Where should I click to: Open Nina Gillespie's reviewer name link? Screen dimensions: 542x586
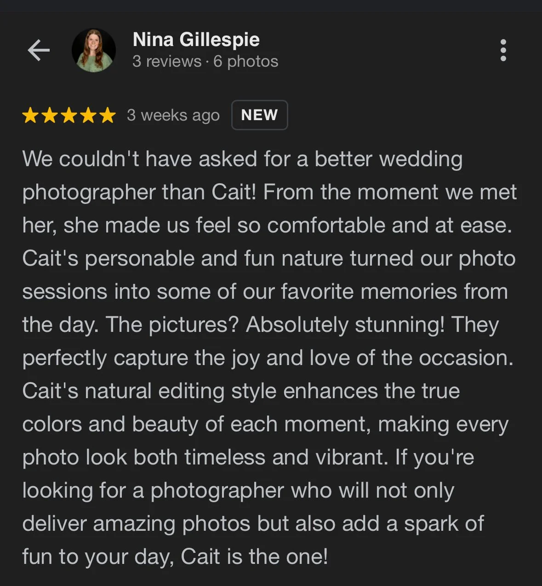pos(196,40)
